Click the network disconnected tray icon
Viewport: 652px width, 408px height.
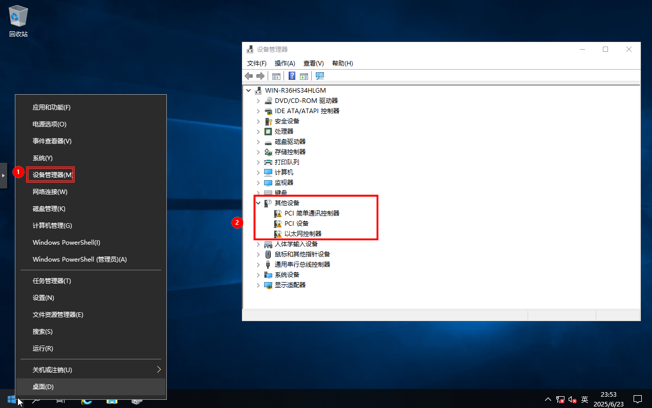pos(560,399)
